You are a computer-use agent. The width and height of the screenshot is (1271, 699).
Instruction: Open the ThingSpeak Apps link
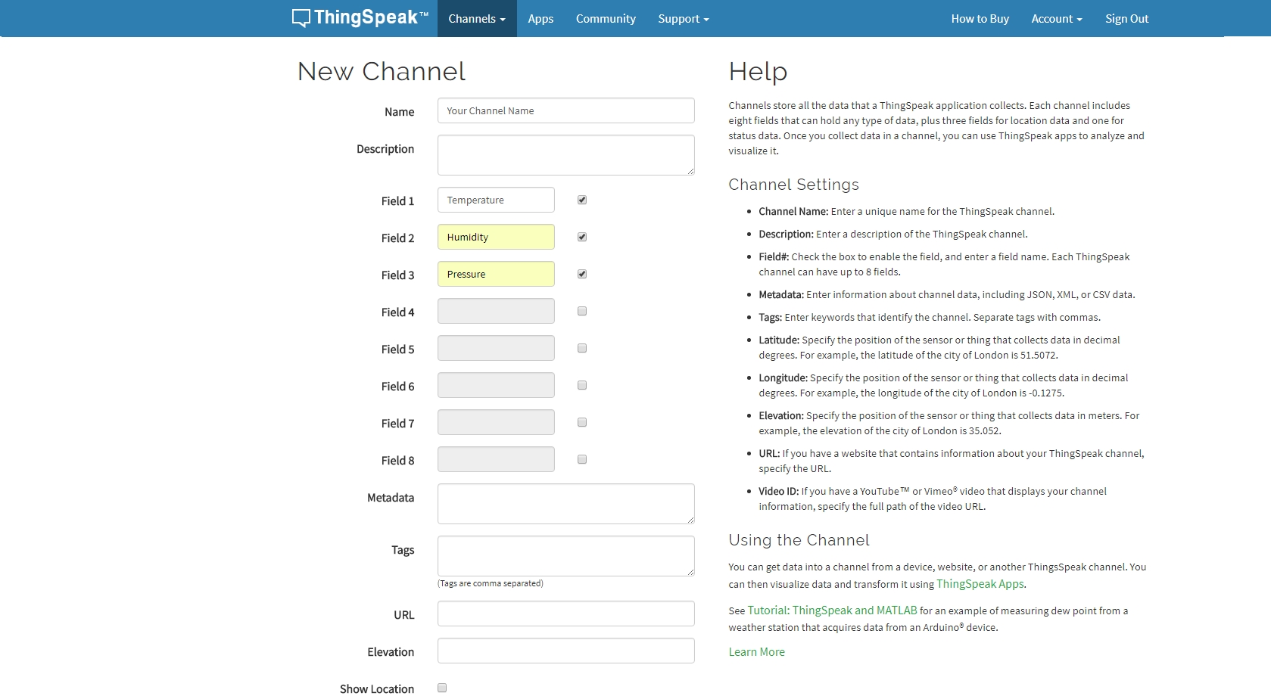980,584
